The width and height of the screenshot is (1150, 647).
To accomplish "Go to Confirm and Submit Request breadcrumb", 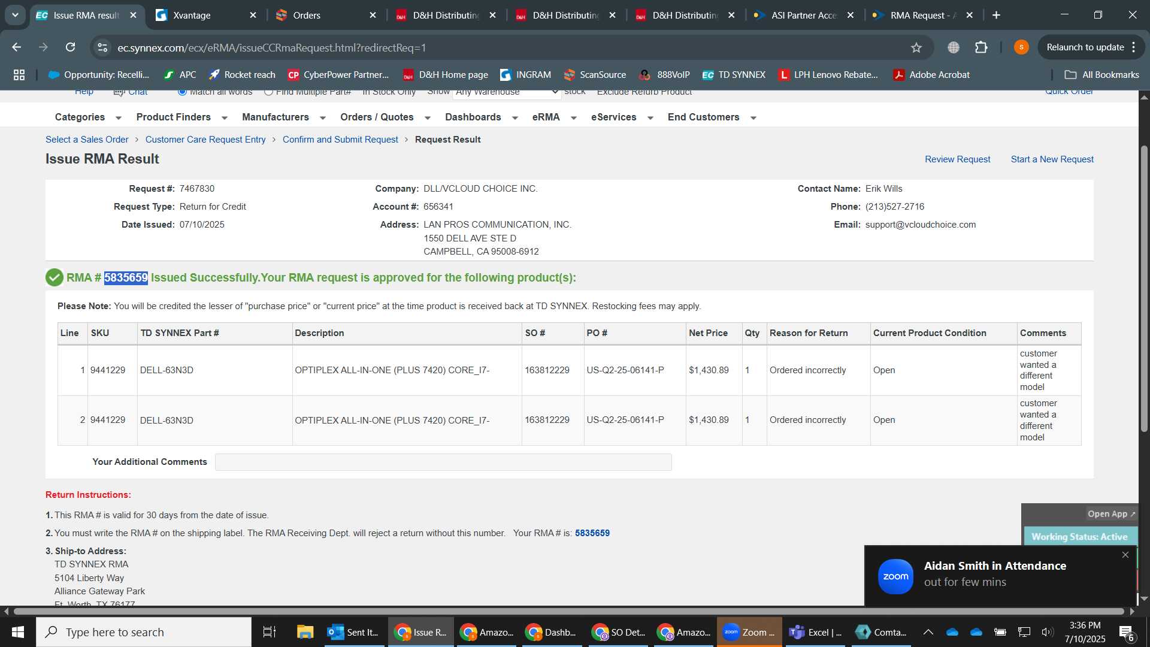I will click(340, 140).
